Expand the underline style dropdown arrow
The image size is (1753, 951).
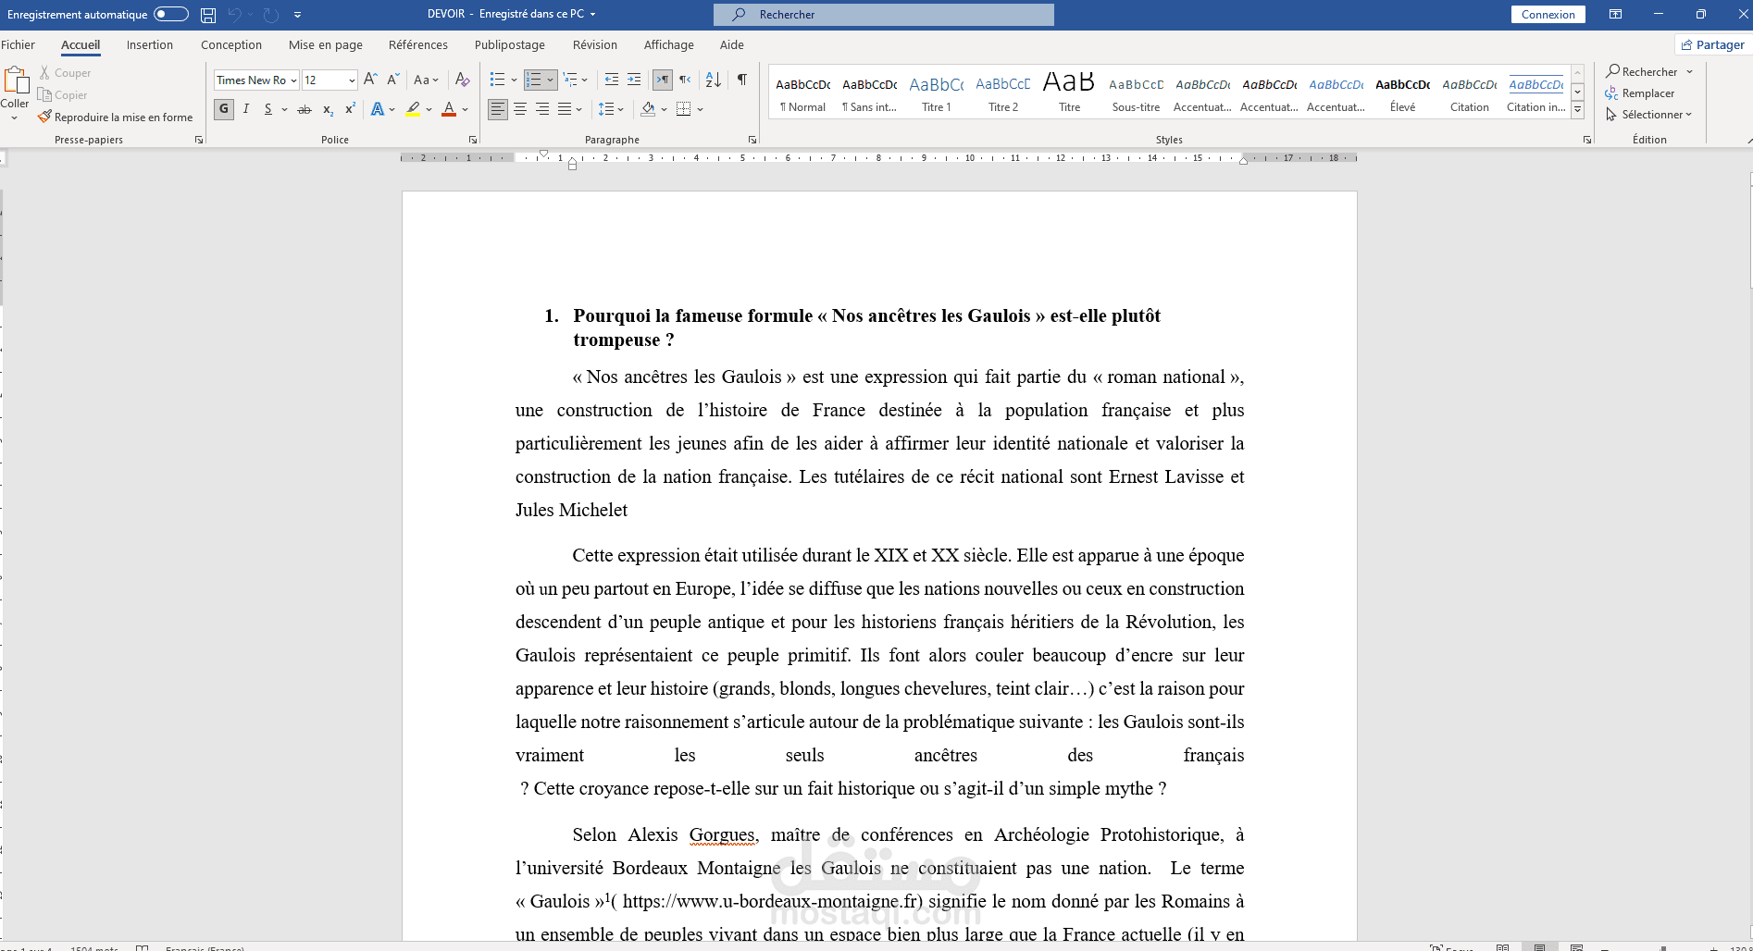[x=284, y=109]
